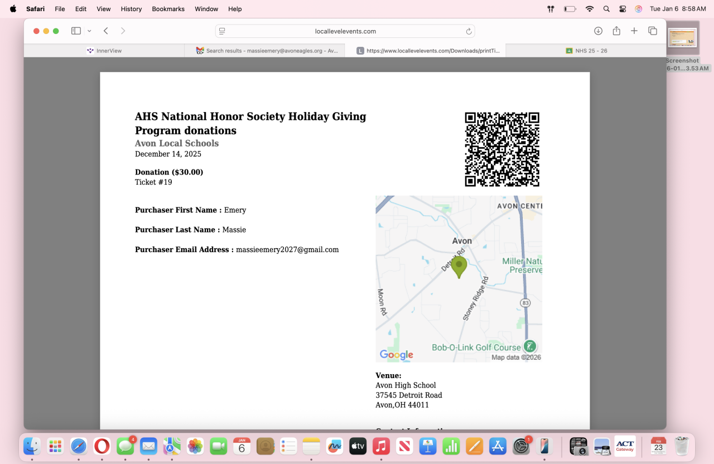Open Messages from the Dock
Image resolution: width=714 pixels, height=464 pixels.
[125, 446]
